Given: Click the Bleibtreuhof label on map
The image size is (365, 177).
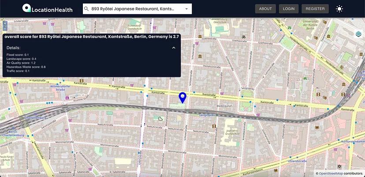Looking at the screenshot, I should point(224,106).
